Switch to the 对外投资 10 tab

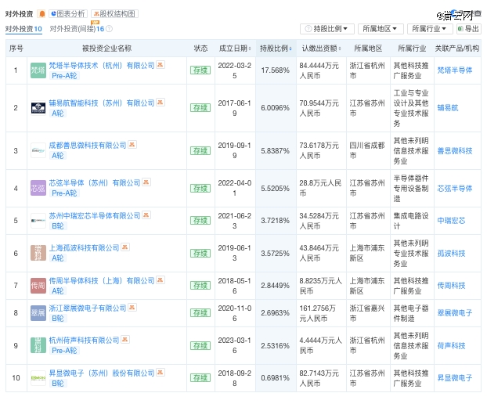23,29
